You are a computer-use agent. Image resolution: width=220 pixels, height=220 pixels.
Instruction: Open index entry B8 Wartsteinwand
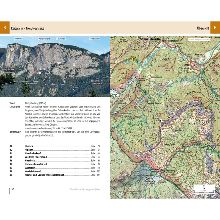point(55,171)
